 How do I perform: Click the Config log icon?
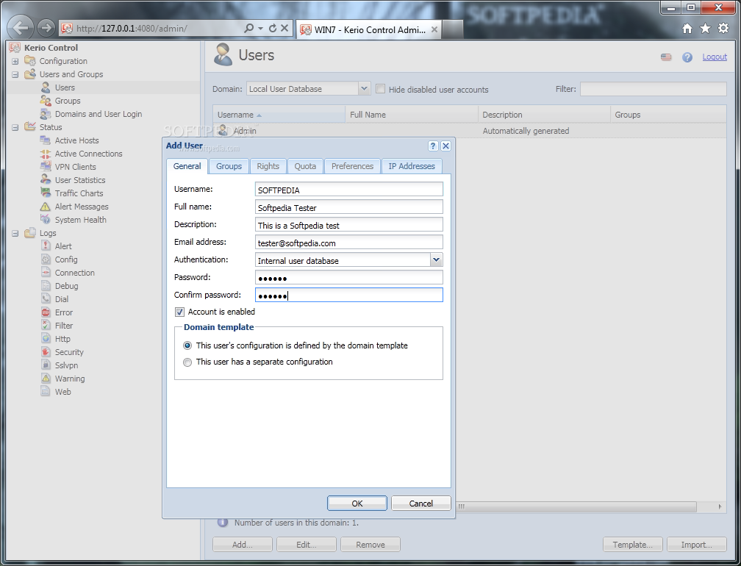(46, 259)
